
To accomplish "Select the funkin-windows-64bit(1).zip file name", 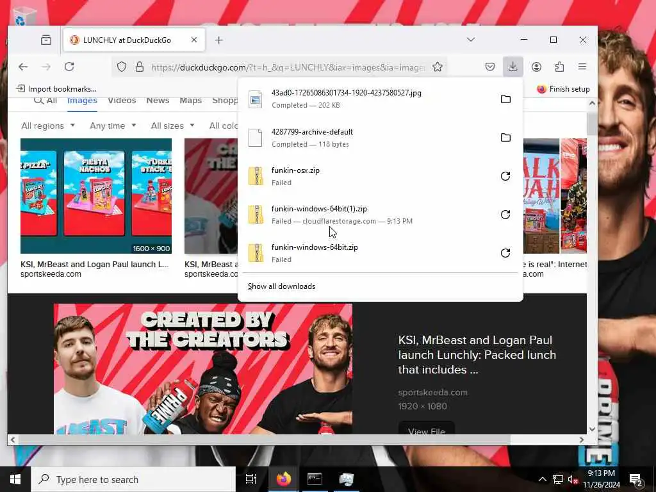I will tap(319, 209).
